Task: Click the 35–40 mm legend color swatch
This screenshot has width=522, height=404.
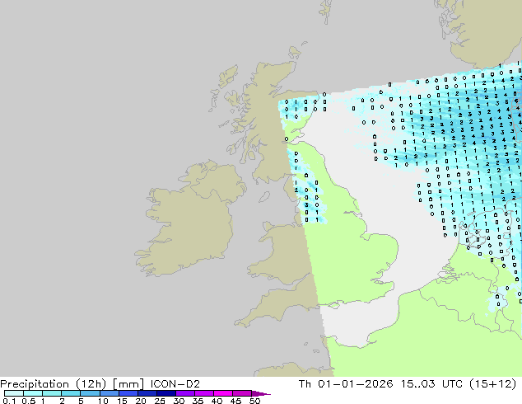Action: click(204, 393)
